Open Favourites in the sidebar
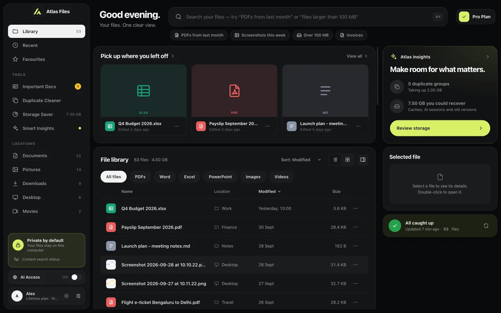This screenshot has height=313, width=501. 47,59
